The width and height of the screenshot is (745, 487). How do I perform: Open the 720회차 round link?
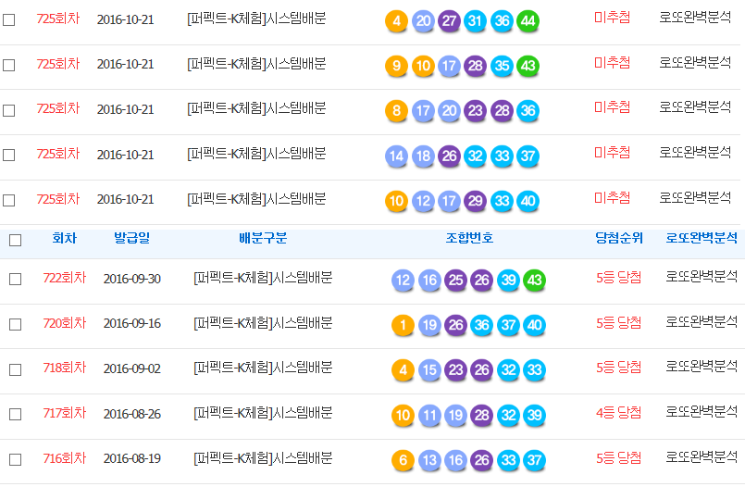[64, 323]
